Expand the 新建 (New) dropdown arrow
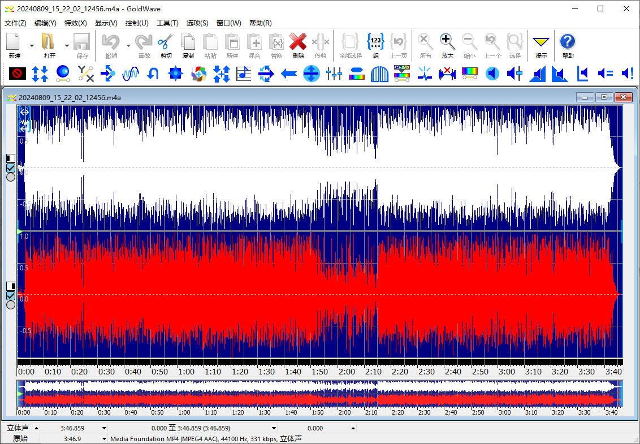Screen dimensions: 640x444 [32, 46]
